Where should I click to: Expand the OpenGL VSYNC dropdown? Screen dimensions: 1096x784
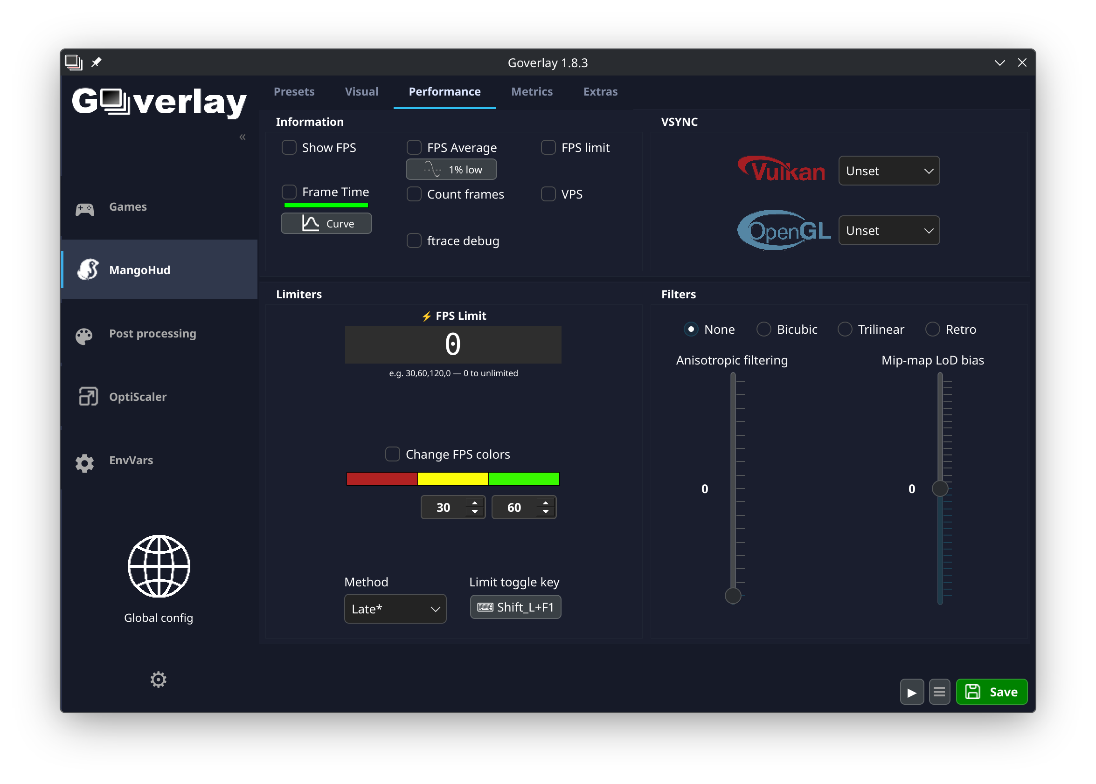coord(888,230)
